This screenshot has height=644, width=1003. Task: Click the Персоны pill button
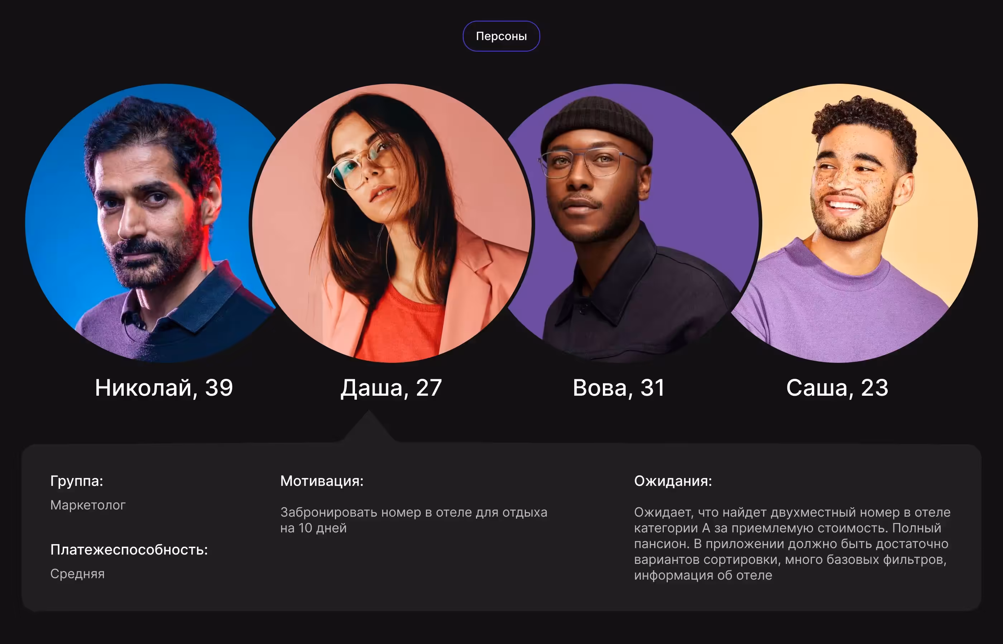pos(501,36)
